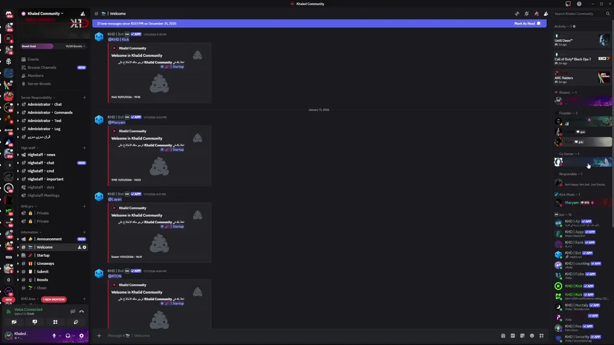Collapse the High staff category
The image size is (614, 345).
[x=29, y=148]
